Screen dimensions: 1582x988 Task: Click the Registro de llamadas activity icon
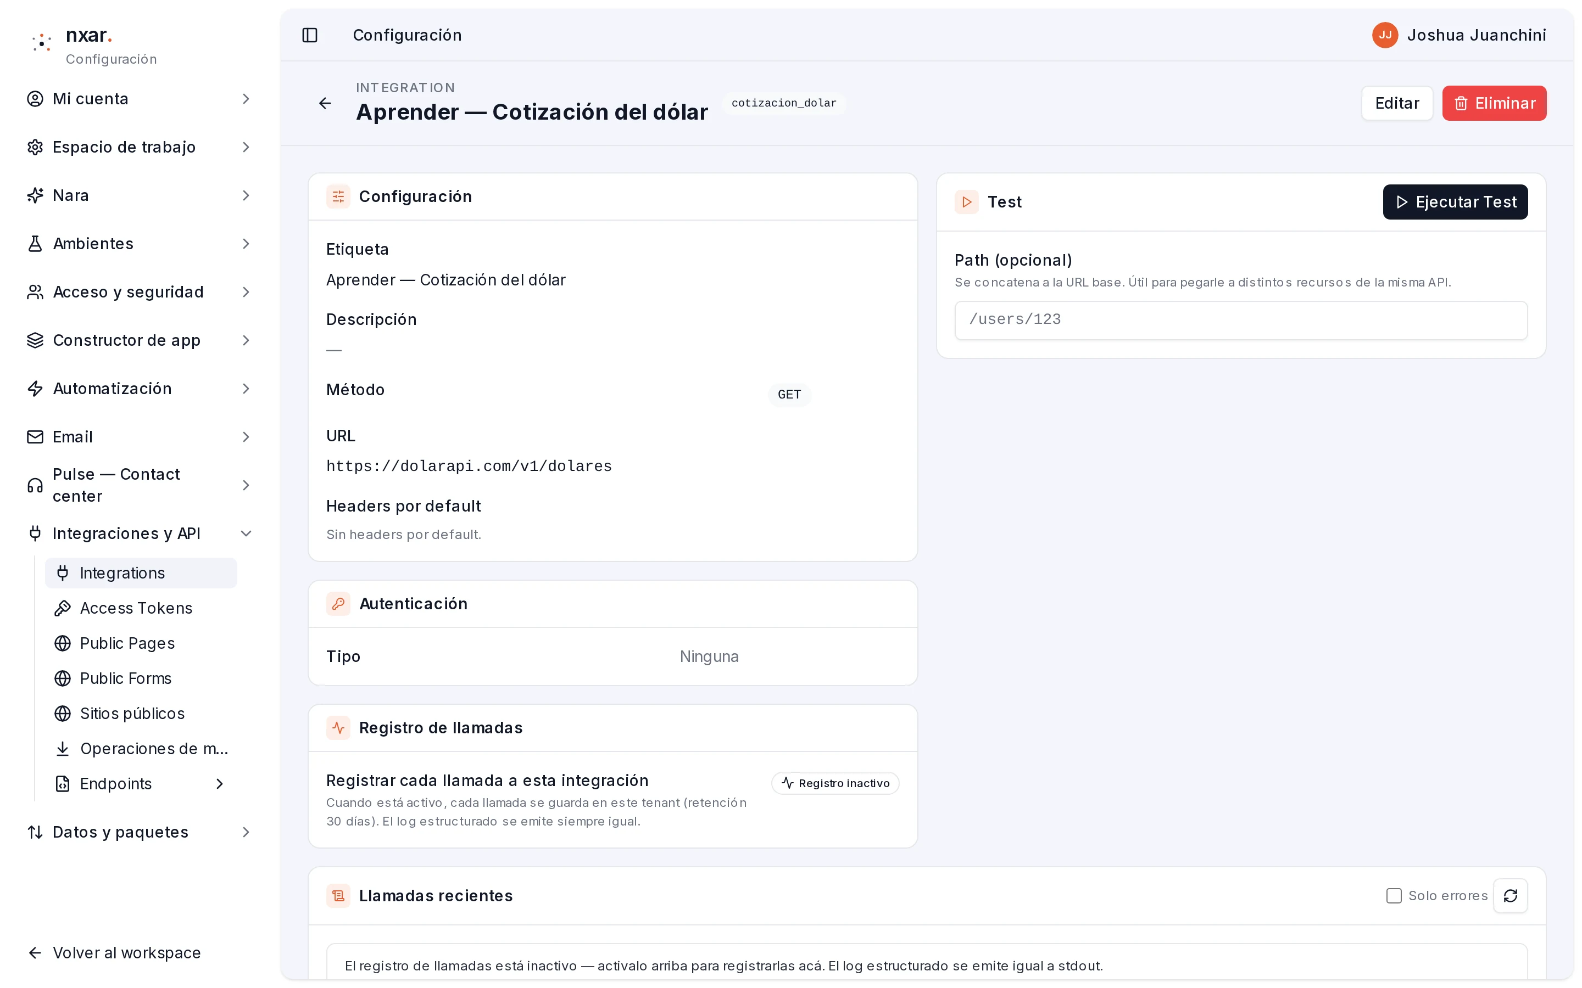pyautogui.click(x=338, y=728)
